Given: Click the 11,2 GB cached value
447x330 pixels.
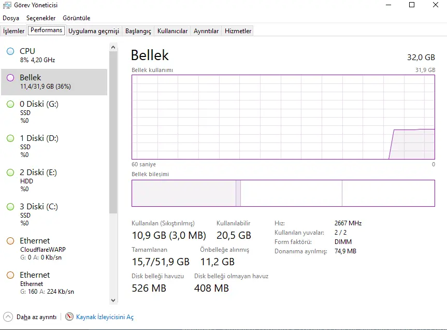Looking at the screenshot, I should pyautogui.click(x=217, y=262).
